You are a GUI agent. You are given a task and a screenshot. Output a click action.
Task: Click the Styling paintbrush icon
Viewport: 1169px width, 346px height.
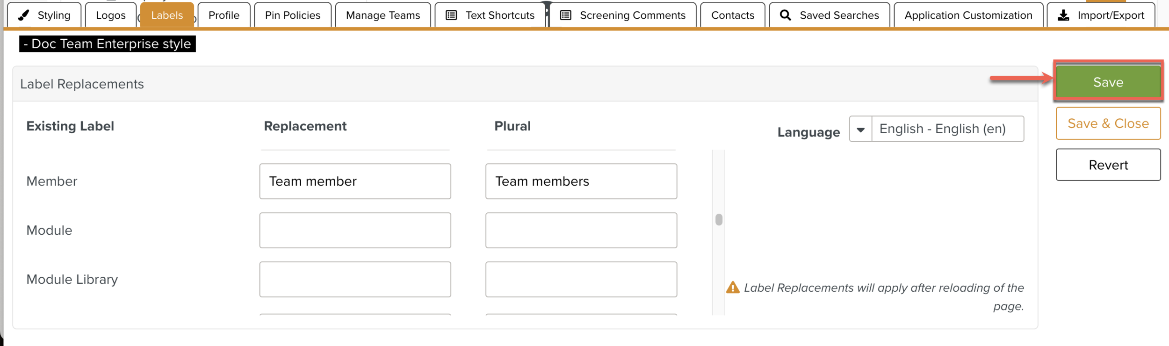(23, 15)
